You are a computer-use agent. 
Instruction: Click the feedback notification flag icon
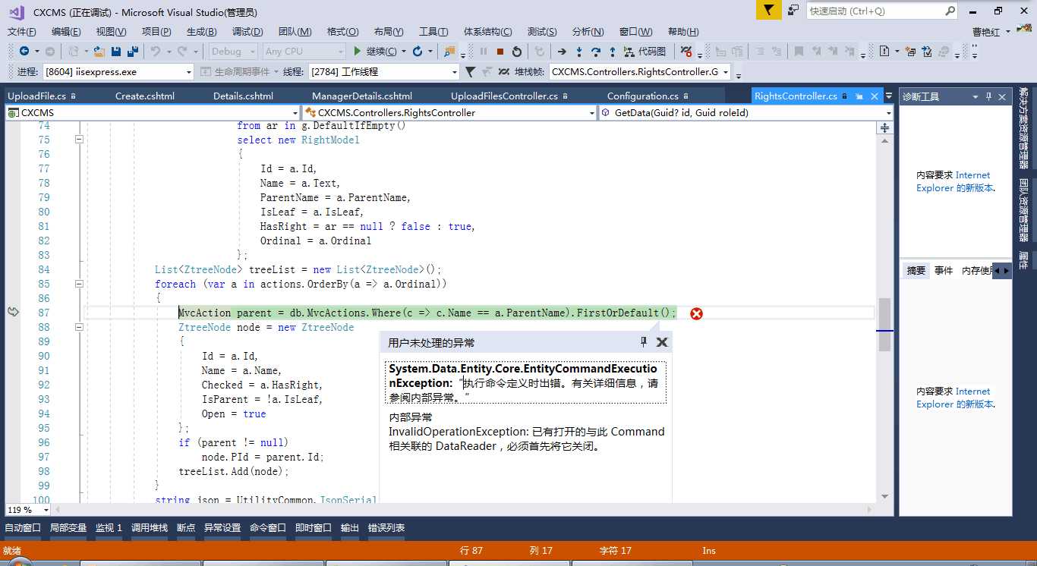click(x=768, y=11)
